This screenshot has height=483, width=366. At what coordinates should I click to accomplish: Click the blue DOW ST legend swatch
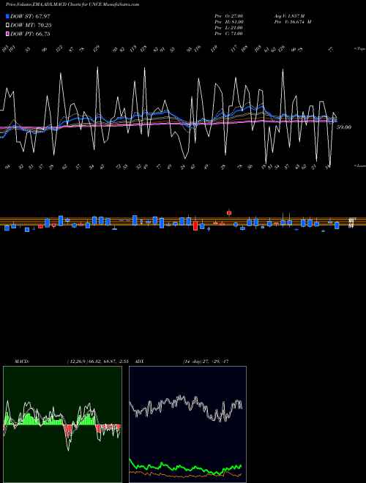[x=7, y=16]
